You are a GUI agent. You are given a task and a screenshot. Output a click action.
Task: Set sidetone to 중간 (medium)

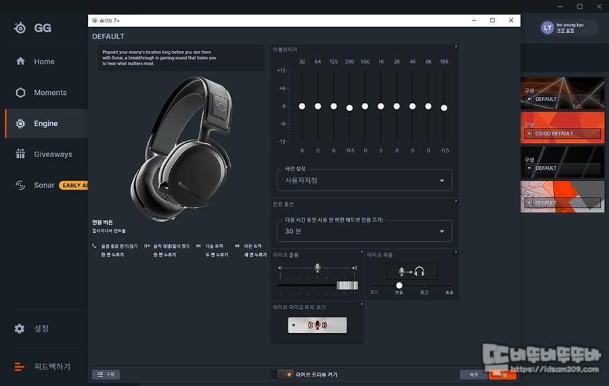pos(424,292)
